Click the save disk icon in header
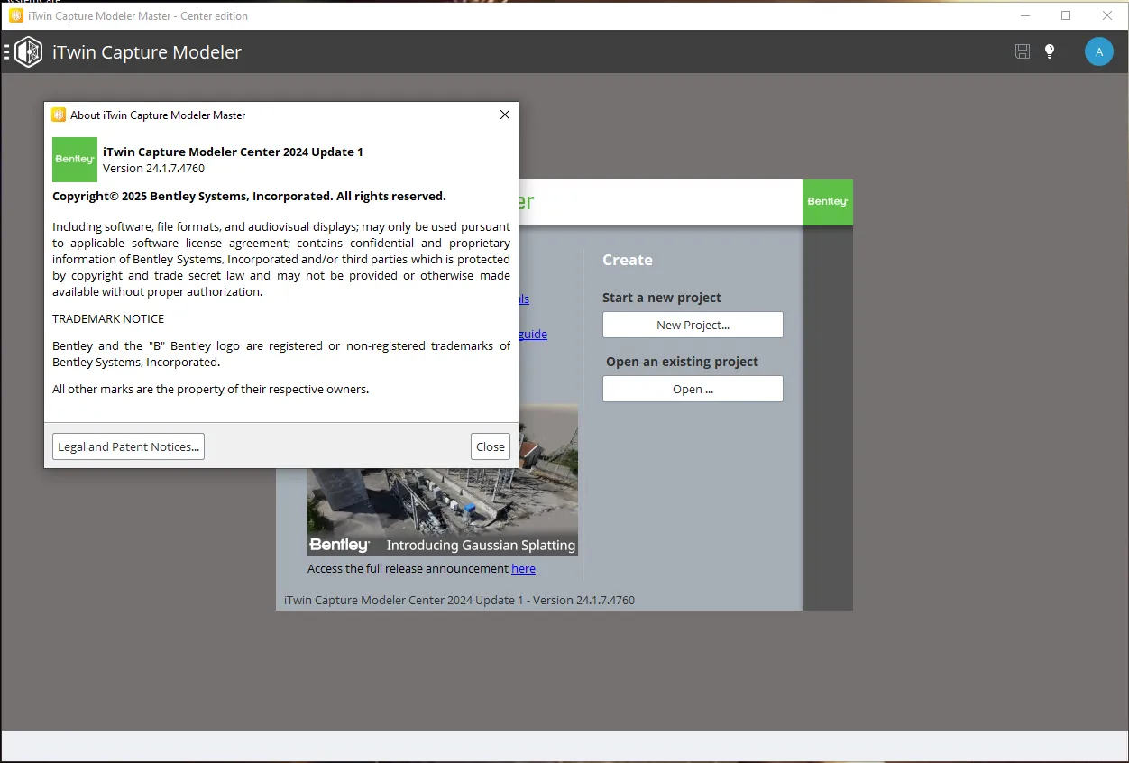This screenshot has width=1129, height=763. coord(1023,51)
